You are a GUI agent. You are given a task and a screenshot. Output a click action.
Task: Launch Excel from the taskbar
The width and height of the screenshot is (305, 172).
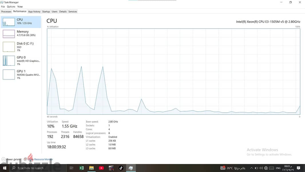coord(82,168)
